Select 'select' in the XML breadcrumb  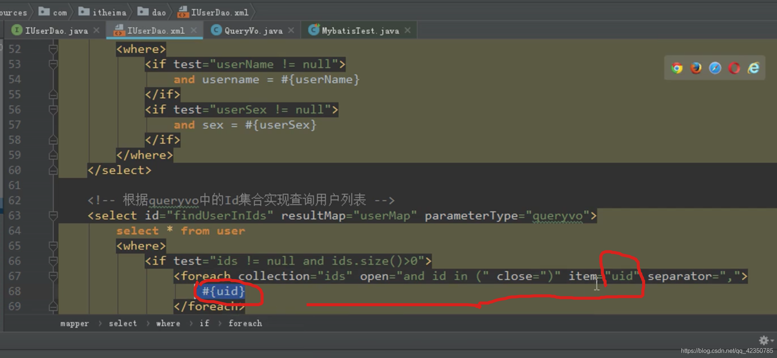(123, 323)
